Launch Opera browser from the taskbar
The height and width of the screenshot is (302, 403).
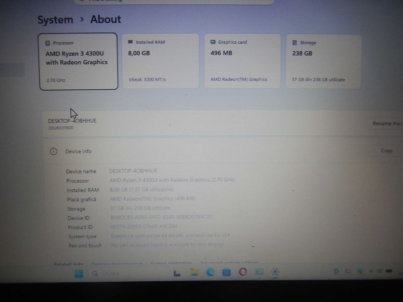coord(243,272)
